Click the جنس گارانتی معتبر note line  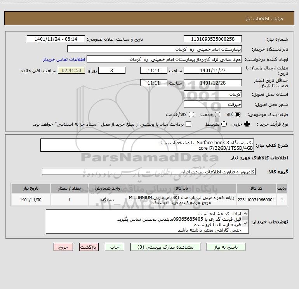pos(209,230)
